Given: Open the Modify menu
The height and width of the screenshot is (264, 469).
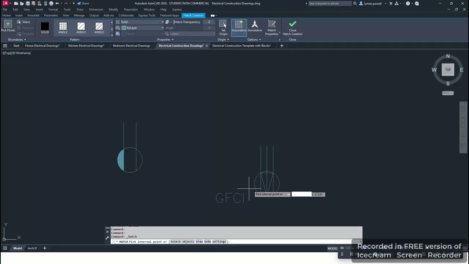Looking at the screenshot, I should coord(114,10).
